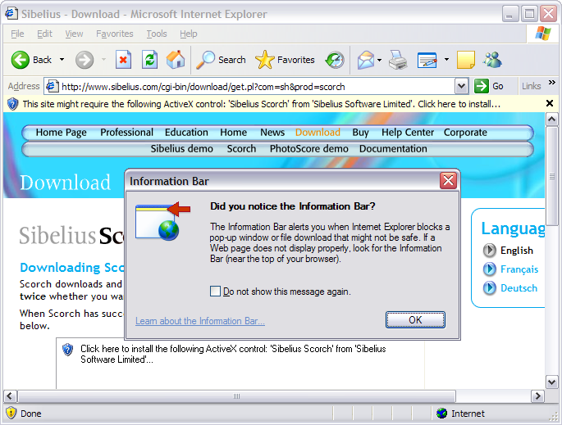The image size is (562, 425).
Task: Open the Edit menu
Action: point(44,34)
